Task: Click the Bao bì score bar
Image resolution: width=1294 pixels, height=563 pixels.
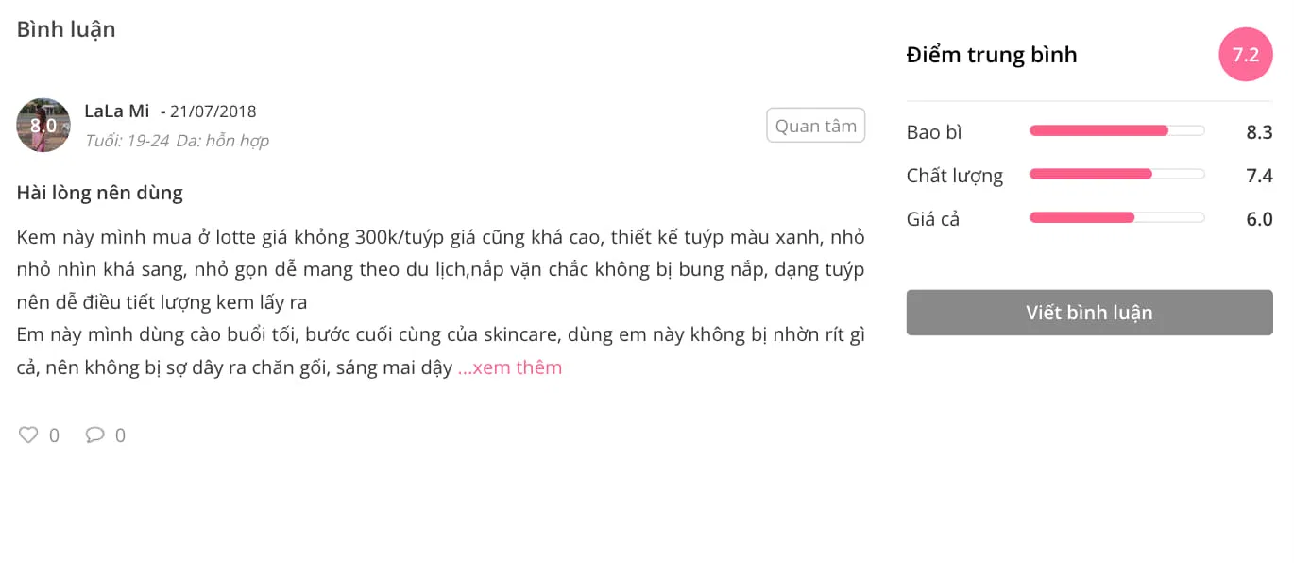Action: [1116, 130]
